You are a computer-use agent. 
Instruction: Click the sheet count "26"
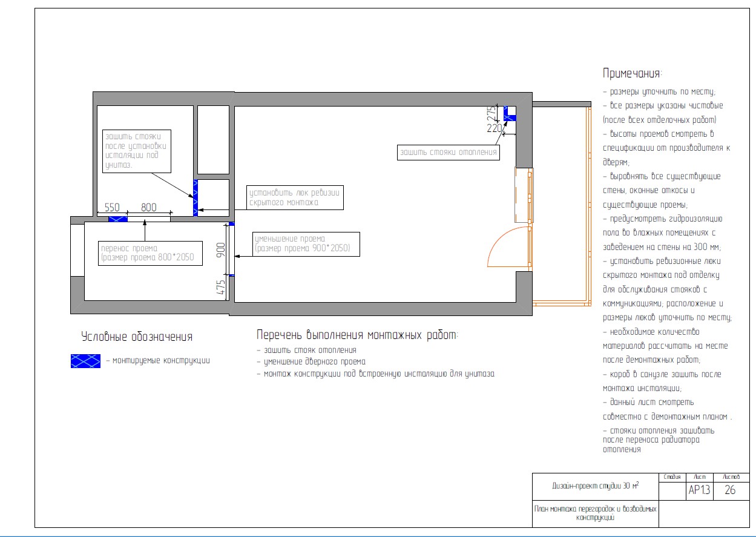pos(730,490)
